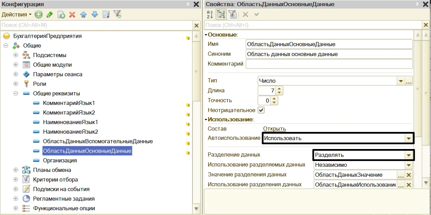Toggle properties by category icon
The height and width of the screenshot is (215, 431).
(x=221, y=14)
